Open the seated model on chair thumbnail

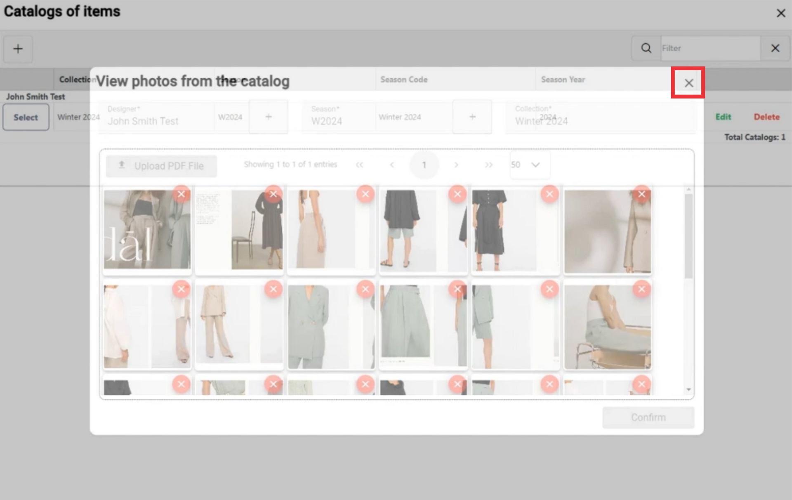coord(608,327)
